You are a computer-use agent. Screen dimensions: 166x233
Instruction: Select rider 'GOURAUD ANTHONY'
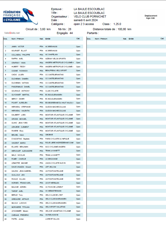21,91
